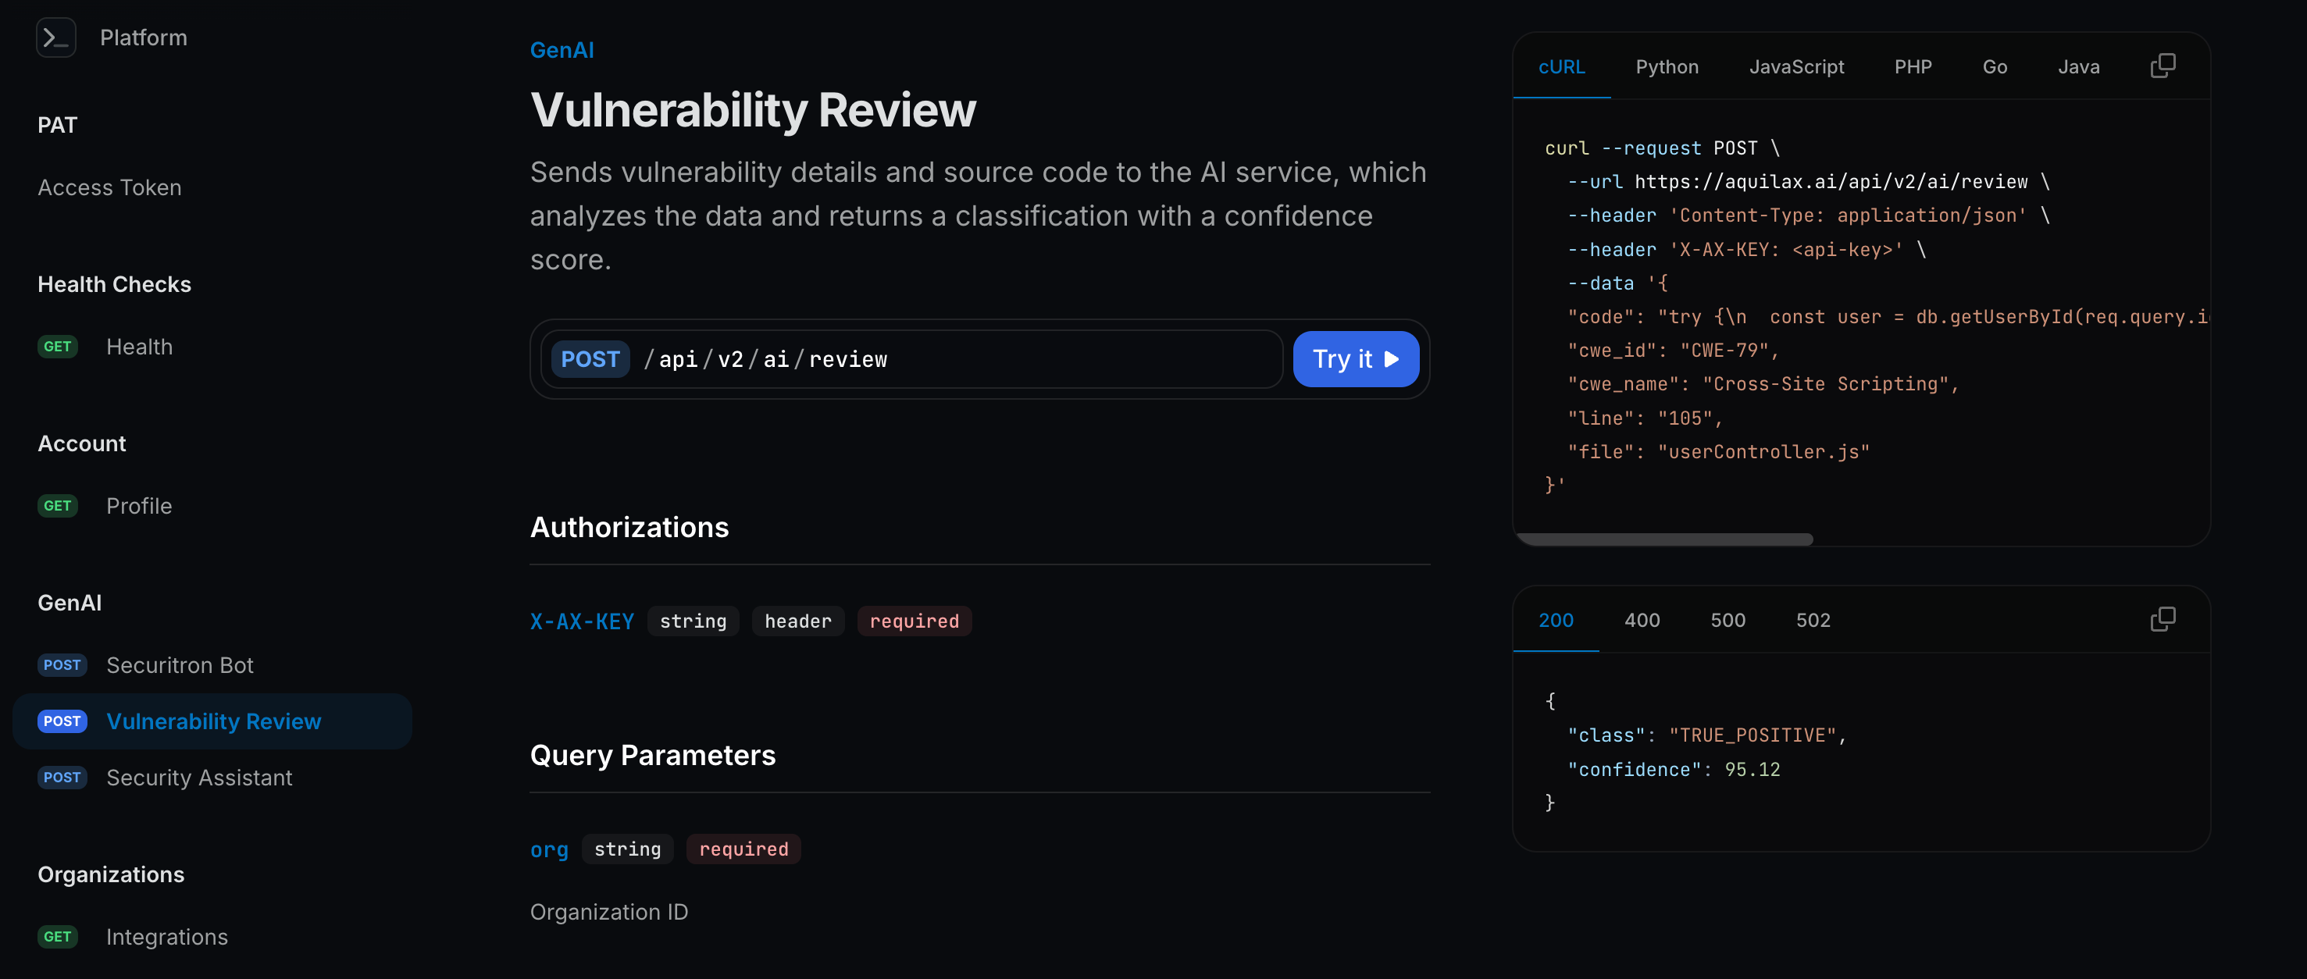
Task: Click the "line": "105" code line
Action: [1646, 418]
